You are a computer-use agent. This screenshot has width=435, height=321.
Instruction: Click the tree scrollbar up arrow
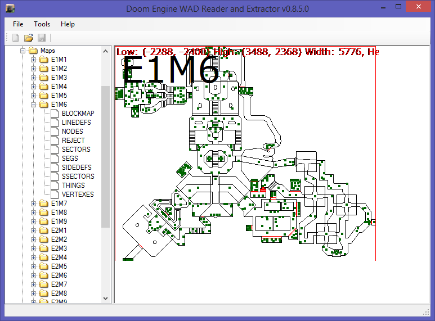pyautogui.click(x=105, y=51)
